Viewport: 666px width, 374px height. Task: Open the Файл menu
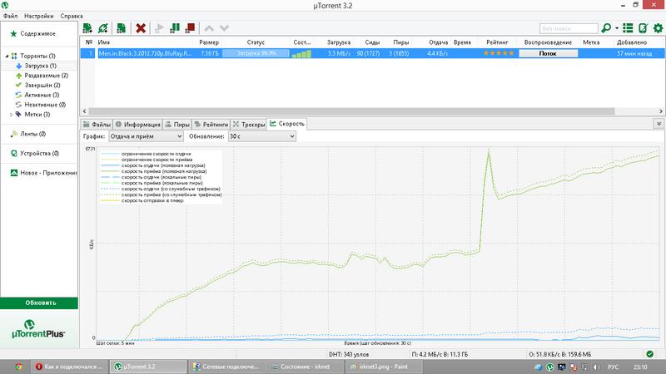(10, 16)
